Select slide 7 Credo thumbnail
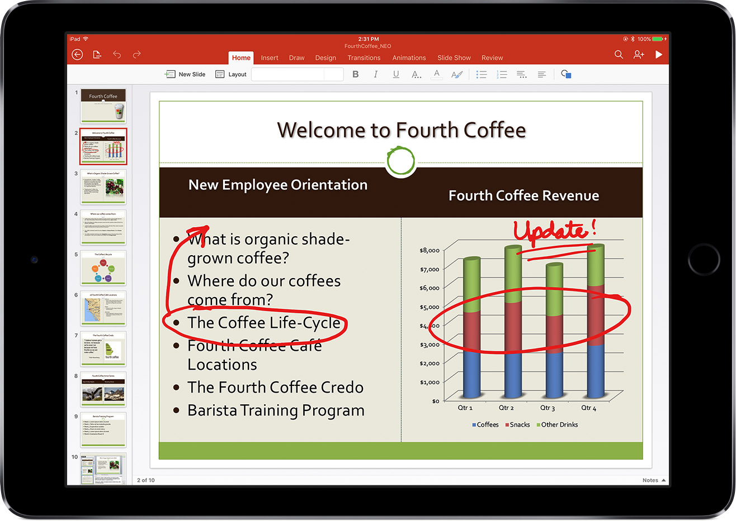The height and width of the screenshot is (521, 736). pos(103,349)
